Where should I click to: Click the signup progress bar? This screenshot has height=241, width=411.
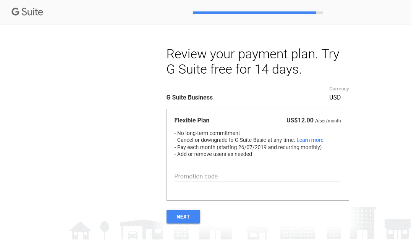point(258,13)
